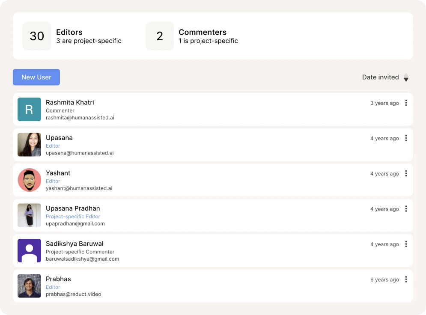426x315 pixels.
Task: Click the Commenters heading
Action: point(203,32)
